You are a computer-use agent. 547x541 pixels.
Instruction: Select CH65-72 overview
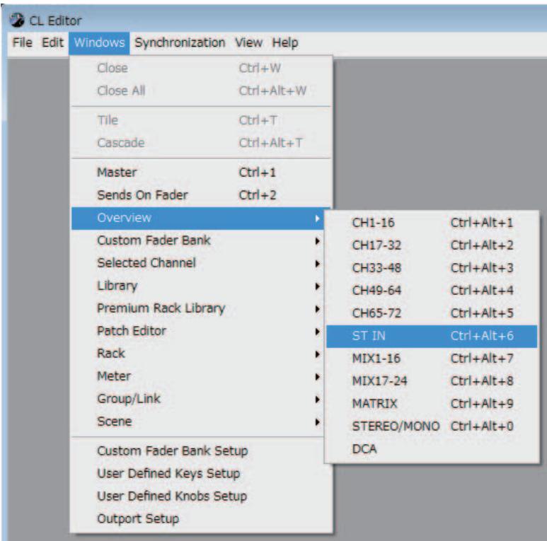(x=432, y=313)
